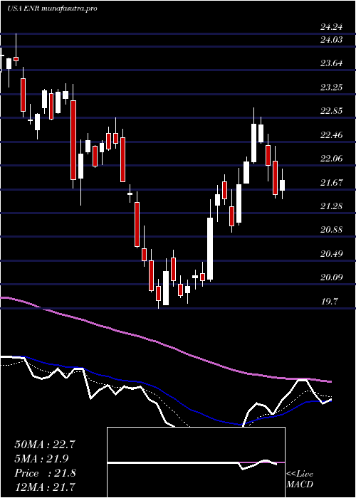Image resolution: width=356 pixels, height=498 pixels.
Task: Click the 'USA ENR munafasutra.pro' chart title
Action: point(52,9)
